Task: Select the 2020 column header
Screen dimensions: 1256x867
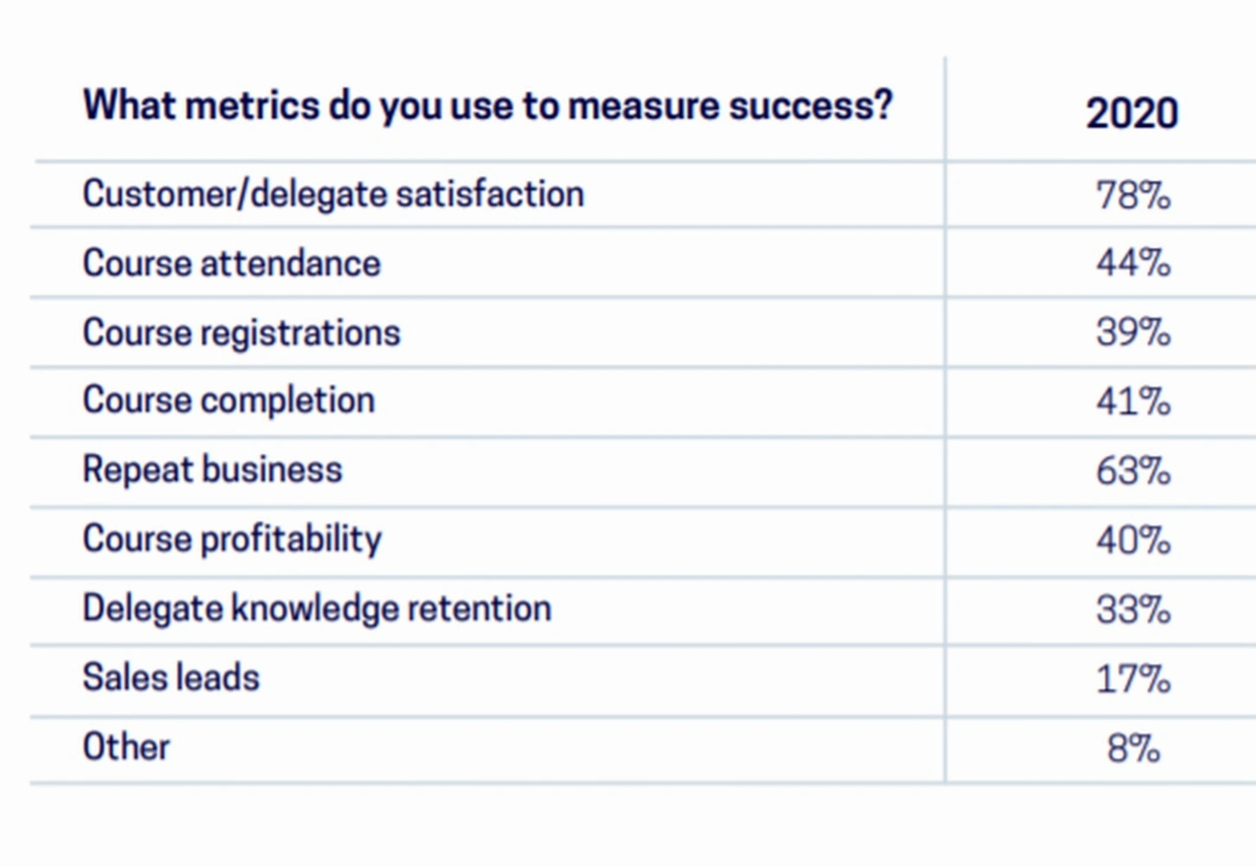Action: click(x=1132, y=113)
